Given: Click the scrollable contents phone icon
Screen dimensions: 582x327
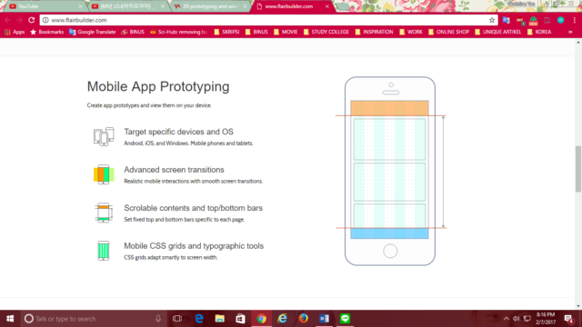Looking at the screenshot, I should pos(104,213).
